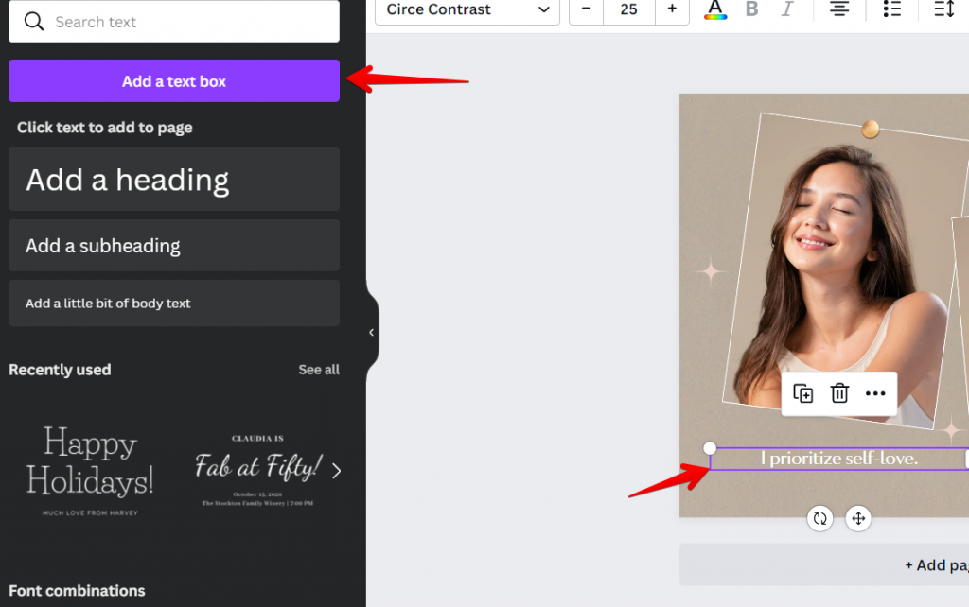Screen dimensions: 969x607
Task: Collapse the side panel
Action: click(371, 332)
